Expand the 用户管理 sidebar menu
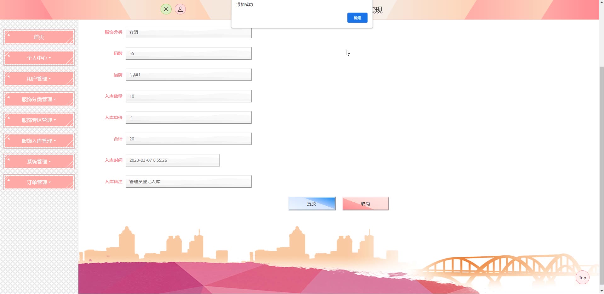 39,79
